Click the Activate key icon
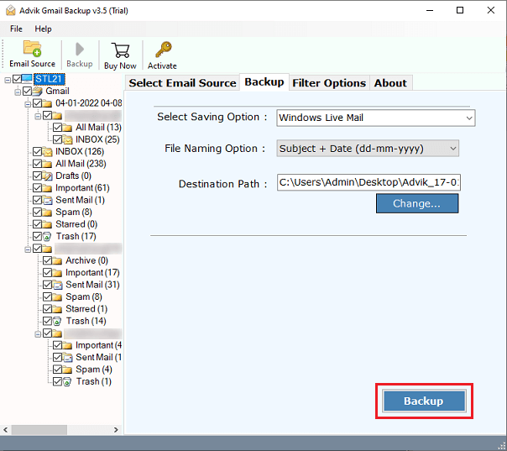The height and width of the screenshot is (451, 507). point(164,50)
